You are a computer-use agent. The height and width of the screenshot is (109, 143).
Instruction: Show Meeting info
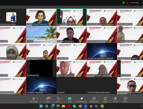94,100
